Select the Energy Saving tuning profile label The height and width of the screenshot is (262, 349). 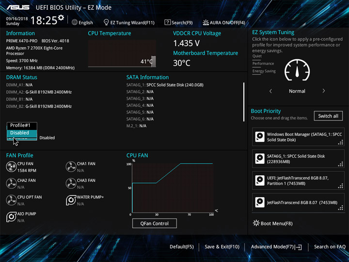pyautogui.click(x=264, y=71)
